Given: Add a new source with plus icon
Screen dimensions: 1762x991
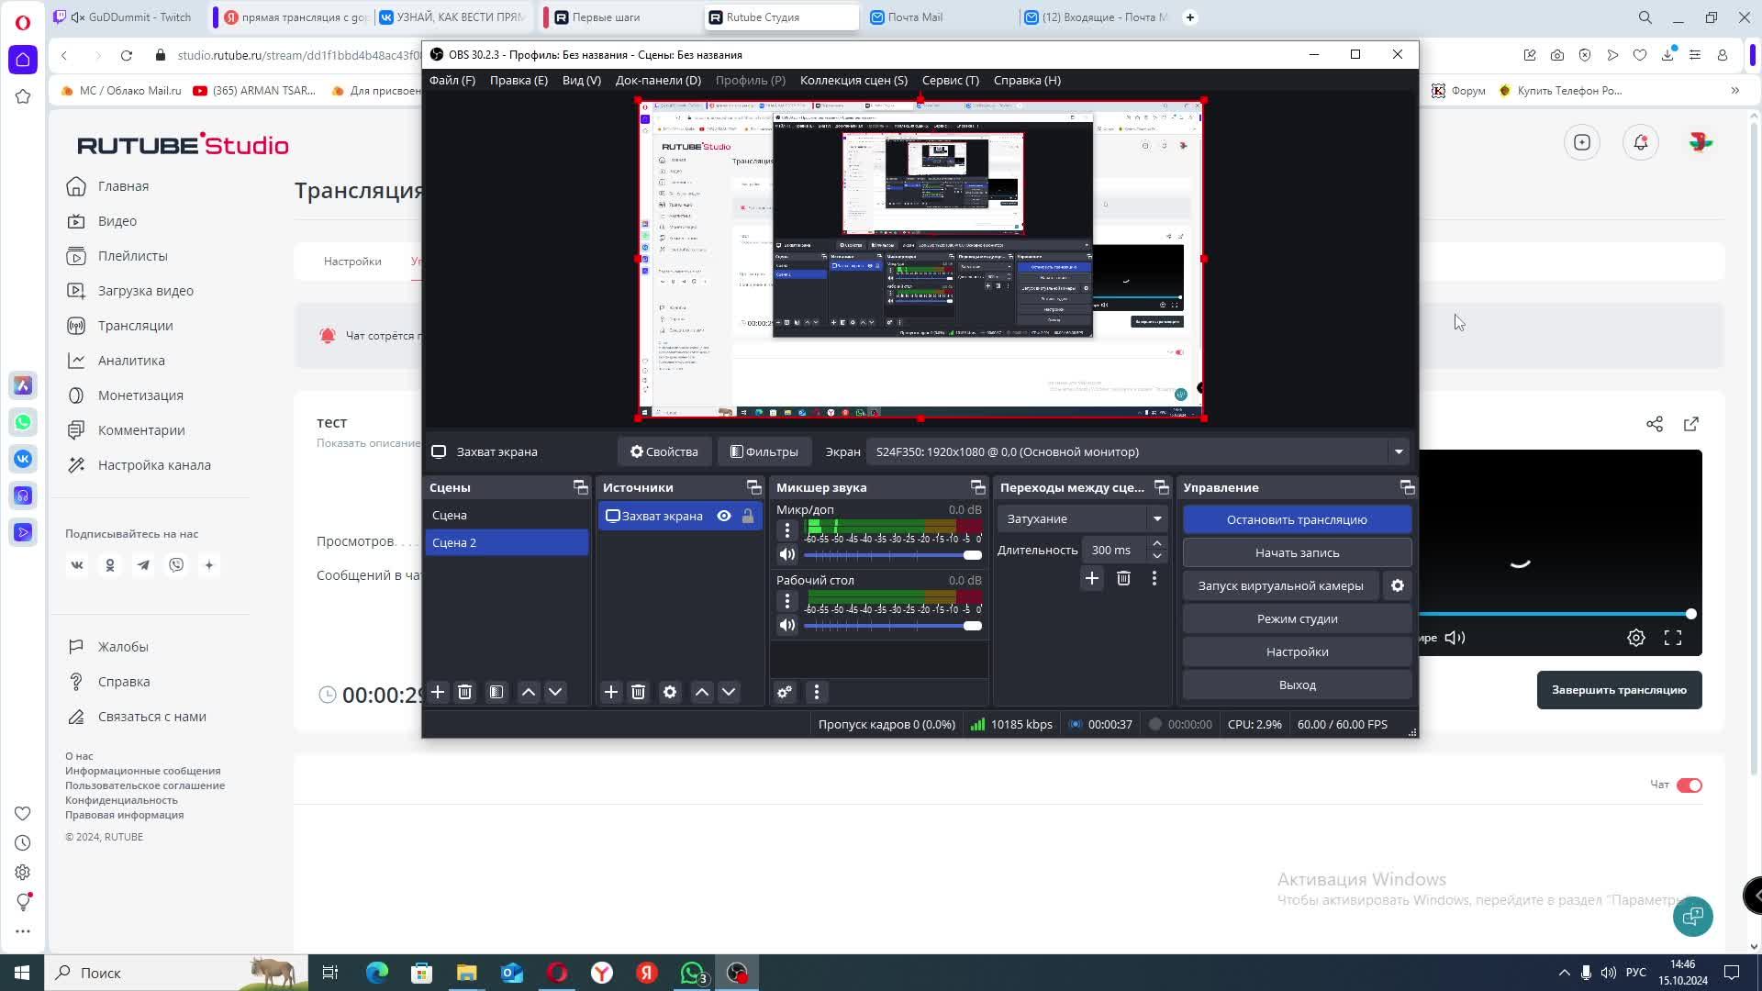Looking at the screenshot, I should pyautogui.click(x=611, y=692).
